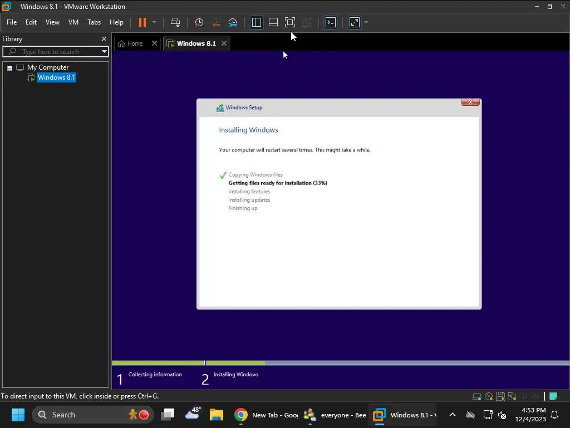
Task: Select Windows 8.1 in the library tree
Action: [56, 77]
